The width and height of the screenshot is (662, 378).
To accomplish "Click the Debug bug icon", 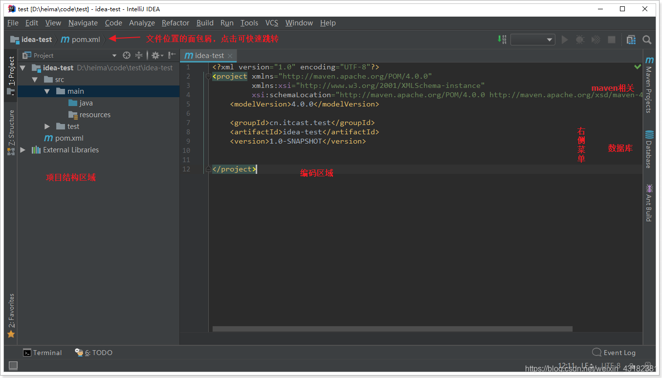I will [580, 40].
